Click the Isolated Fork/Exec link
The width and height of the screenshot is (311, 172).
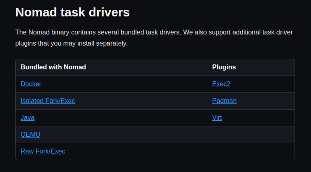tap(48, 101)
